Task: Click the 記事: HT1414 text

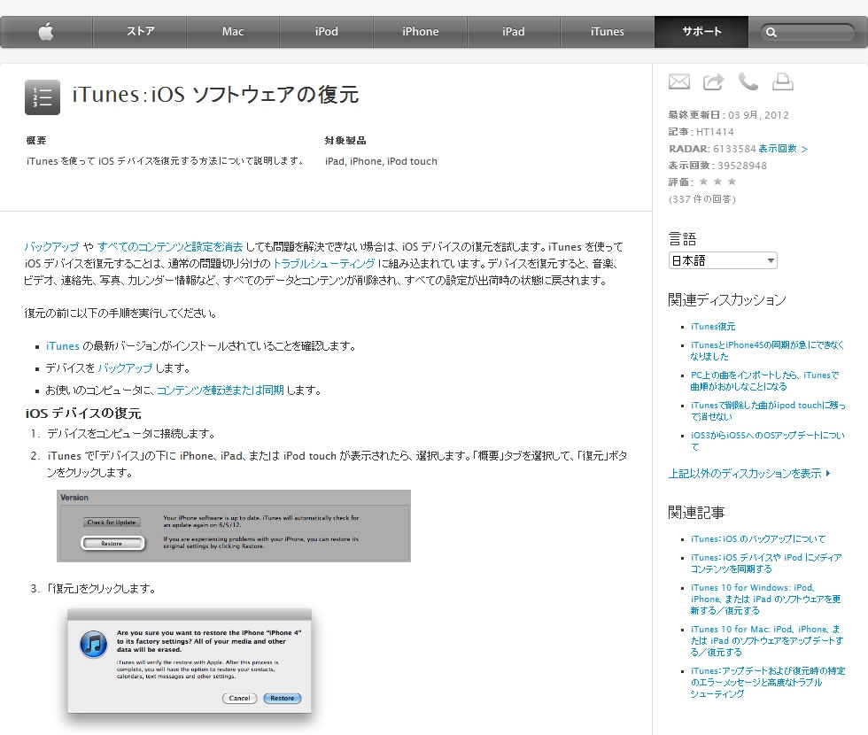Action: 701,132
